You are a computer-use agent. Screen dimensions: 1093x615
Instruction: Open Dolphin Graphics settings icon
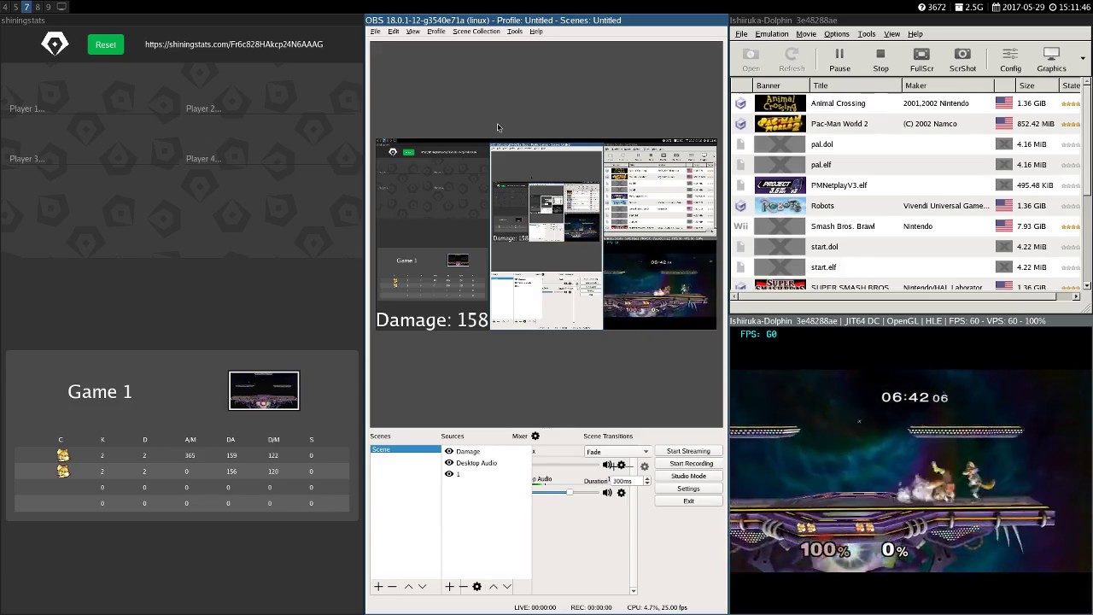(1051, 60)
